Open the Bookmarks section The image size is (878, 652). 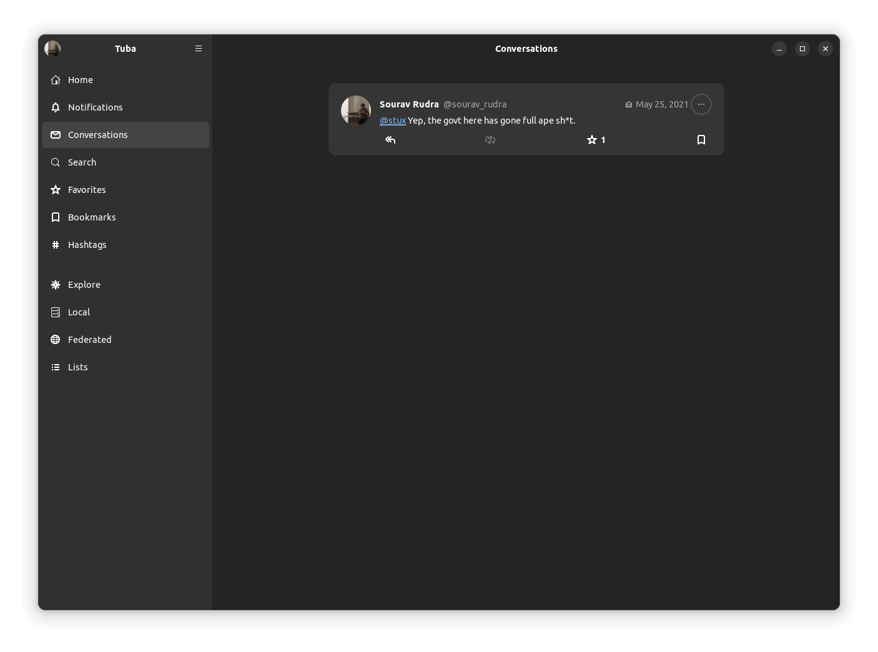tap(92, 217)
